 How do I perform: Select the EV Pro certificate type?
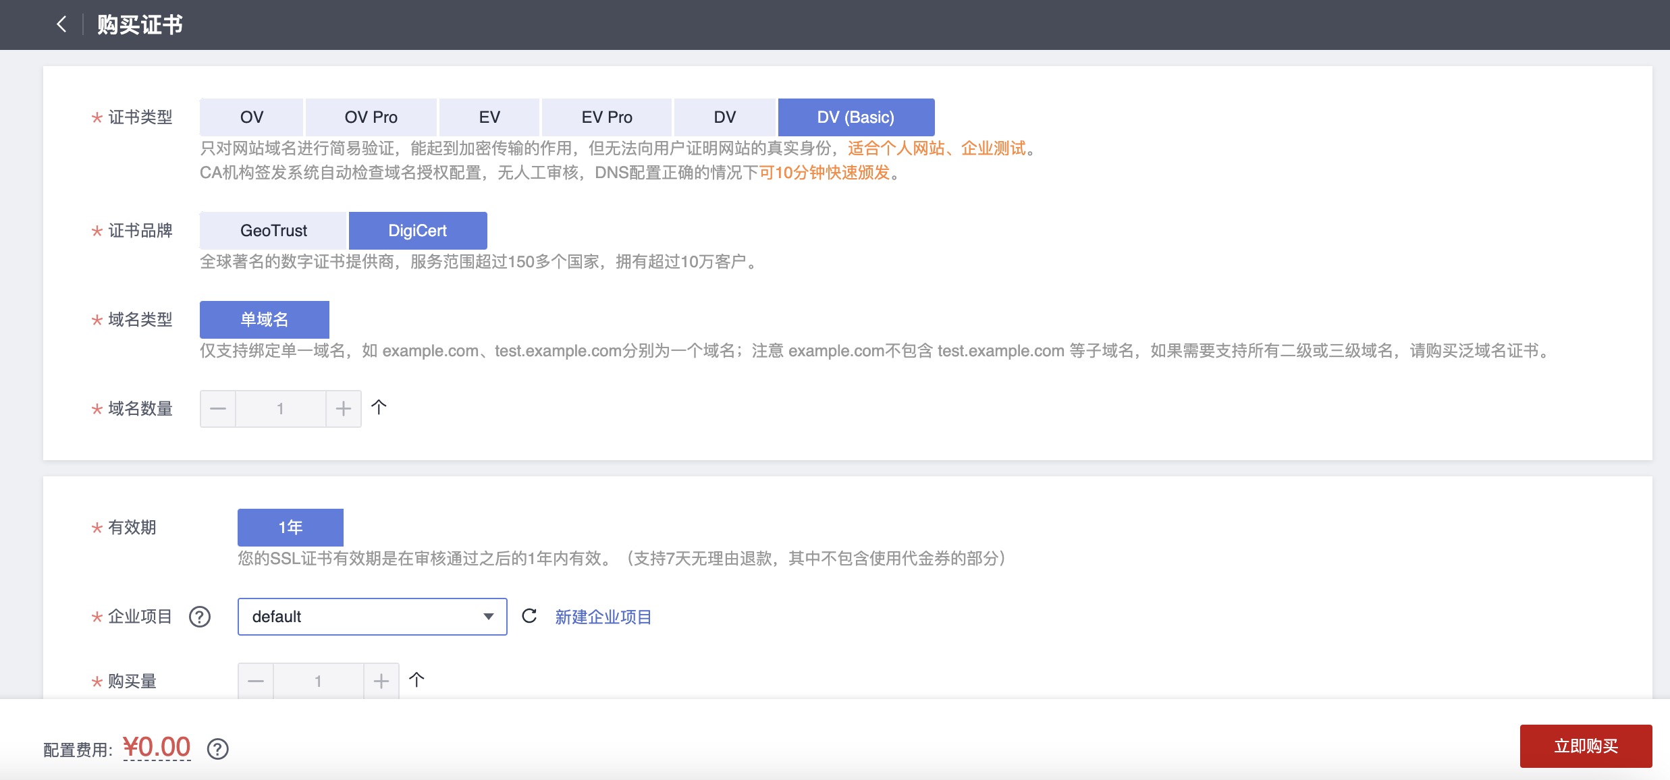coord(605,117)
